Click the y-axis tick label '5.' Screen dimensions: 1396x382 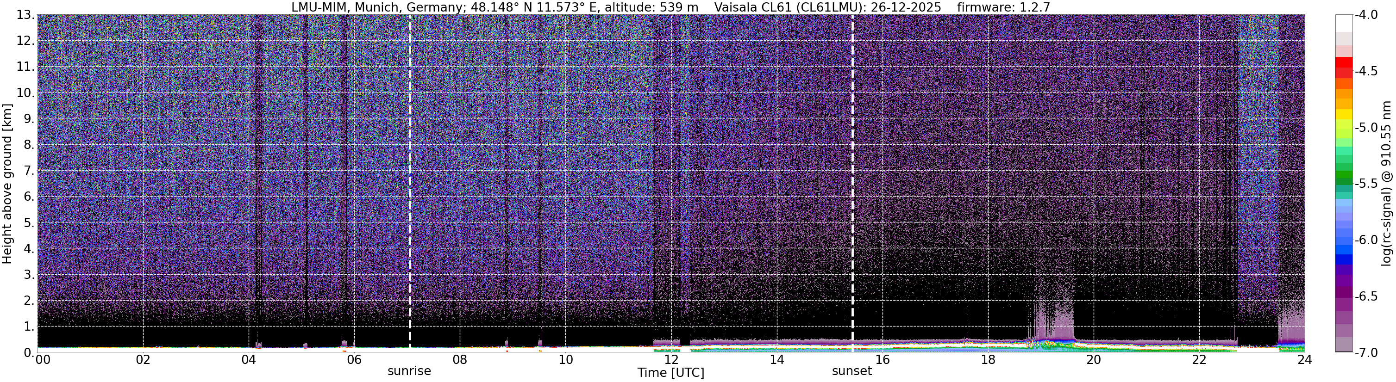29,223
